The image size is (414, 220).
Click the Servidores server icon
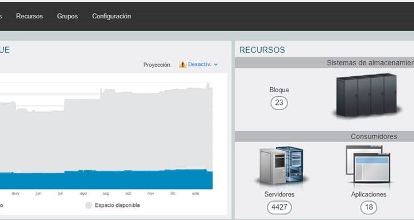click(281, 166)
